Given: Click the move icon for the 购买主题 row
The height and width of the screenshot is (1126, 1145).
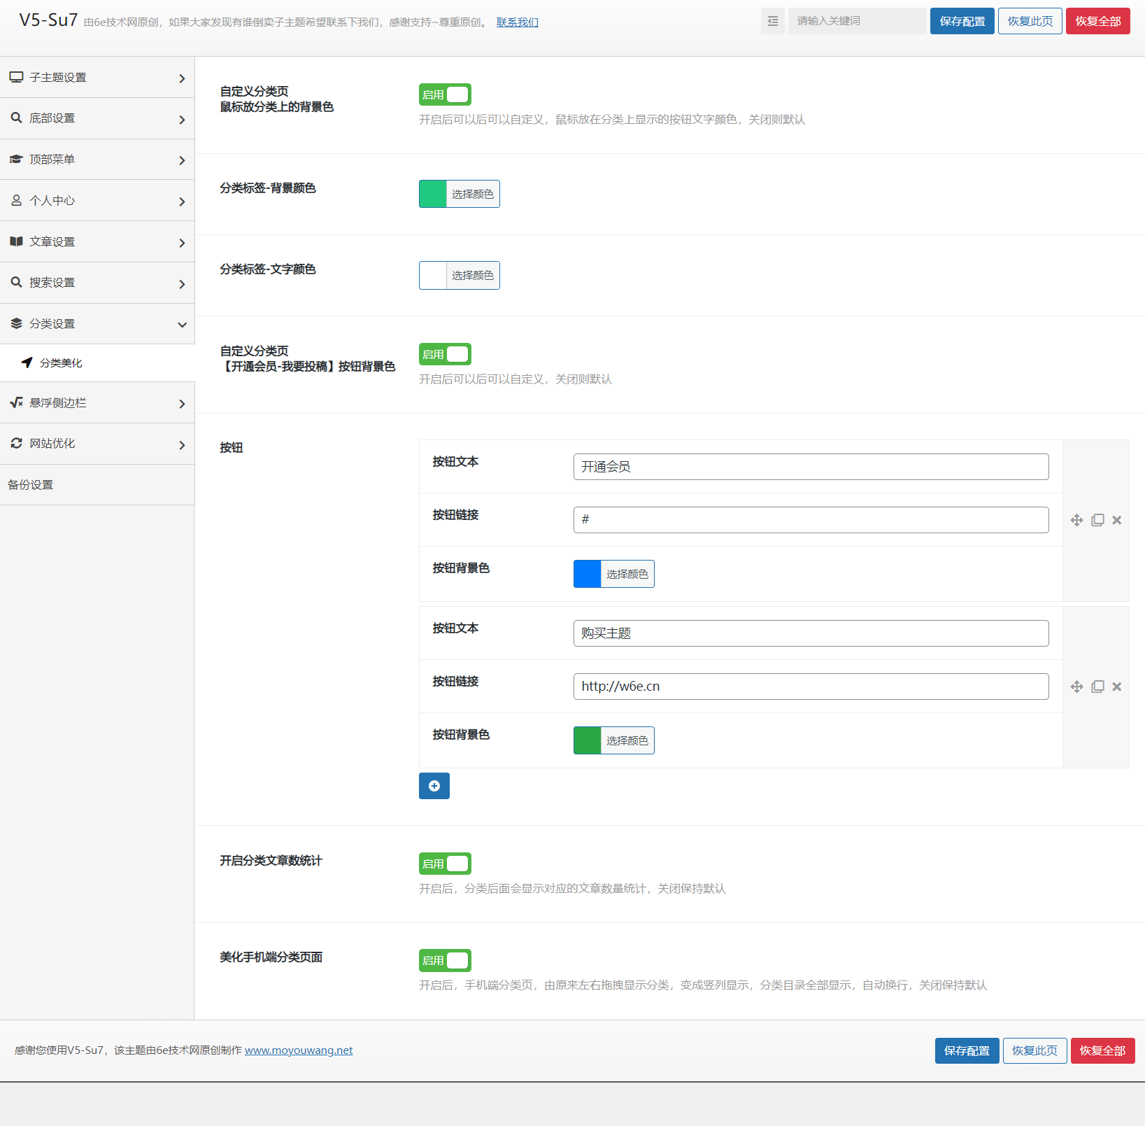Looking at the screenshot, I should (x=1076, y=687).
